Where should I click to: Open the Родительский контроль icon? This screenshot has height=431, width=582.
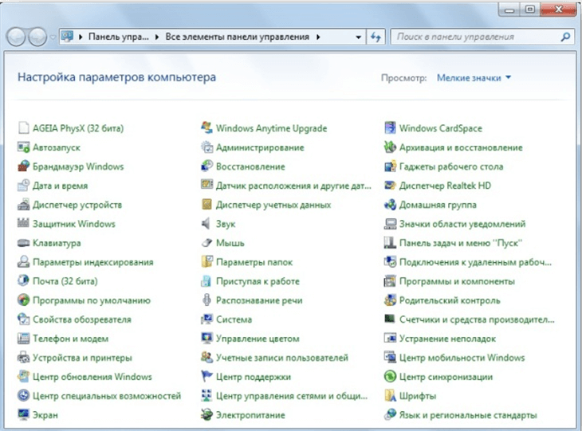point(390,300)
